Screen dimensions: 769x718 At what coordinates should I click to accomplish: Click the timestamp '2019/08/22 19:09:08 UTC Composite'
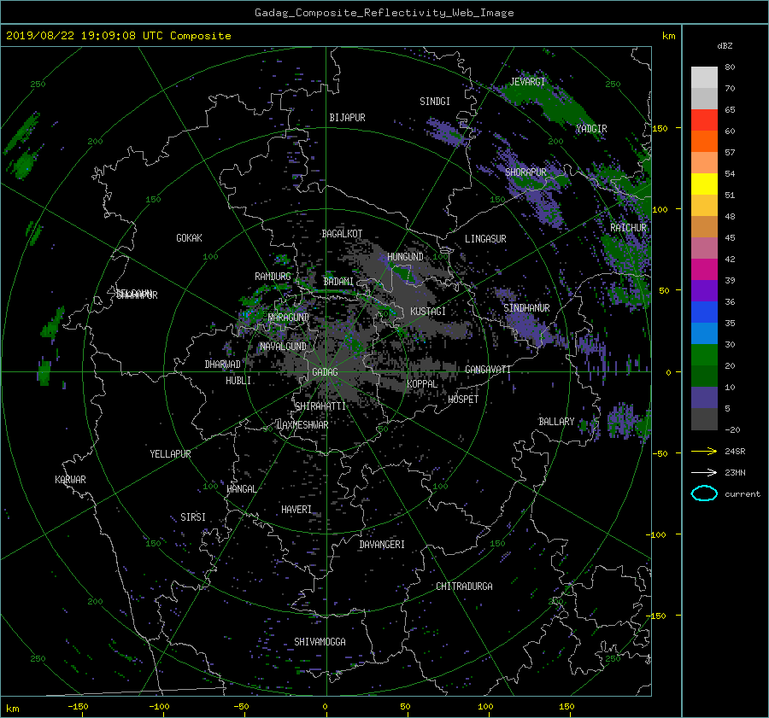coord(118,36)
